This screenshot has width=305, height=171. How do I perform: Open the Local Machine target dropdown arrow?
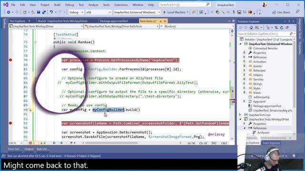pos(187,12)
